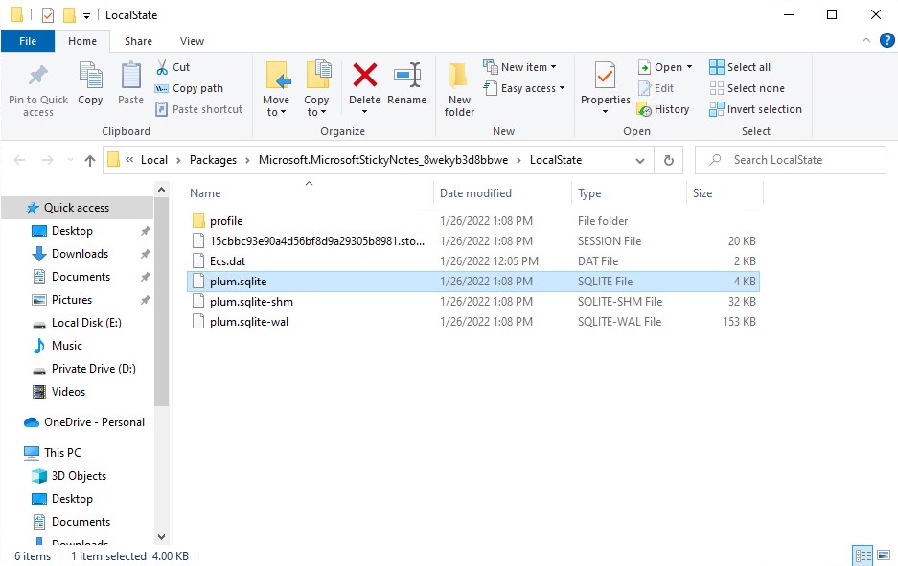Create a New folder from ribbon
Viewport: 898px width, 566px height.
pyautogui.click(x=459, y=88)
